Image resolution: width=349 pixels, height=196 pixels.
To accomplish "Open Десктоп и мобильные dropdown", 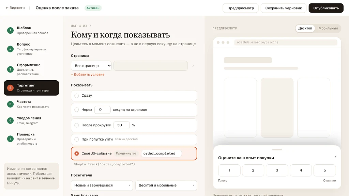I will pos(166,185).
